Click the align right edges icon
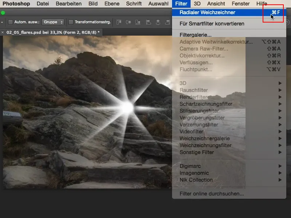This screenshot has width=291, height=218. point(167,22)
